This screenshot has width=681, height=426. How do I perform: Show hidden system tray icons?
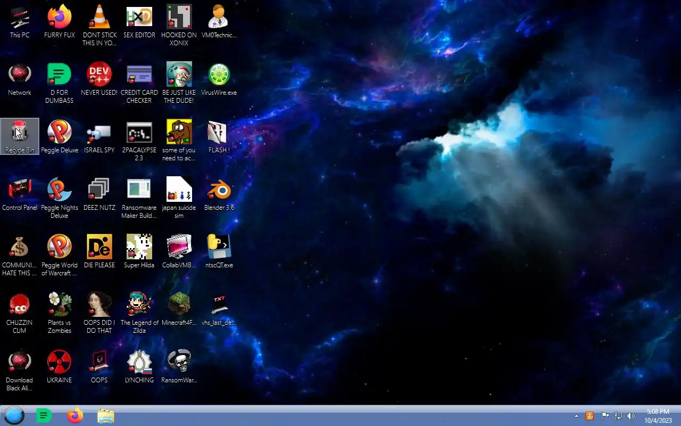coord(576,416)
